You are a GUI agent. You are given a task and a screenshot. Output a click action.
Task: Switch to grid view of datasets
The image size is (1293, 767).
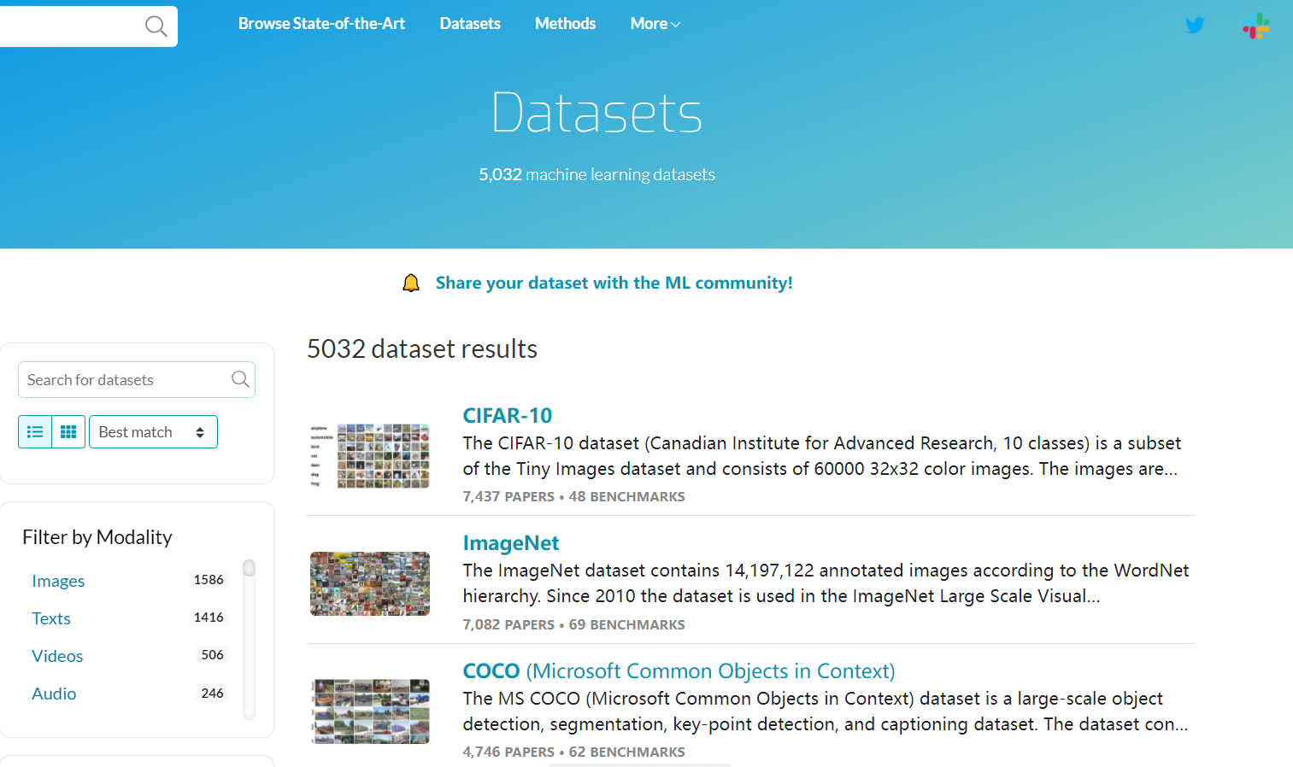[x=68, y=431]
